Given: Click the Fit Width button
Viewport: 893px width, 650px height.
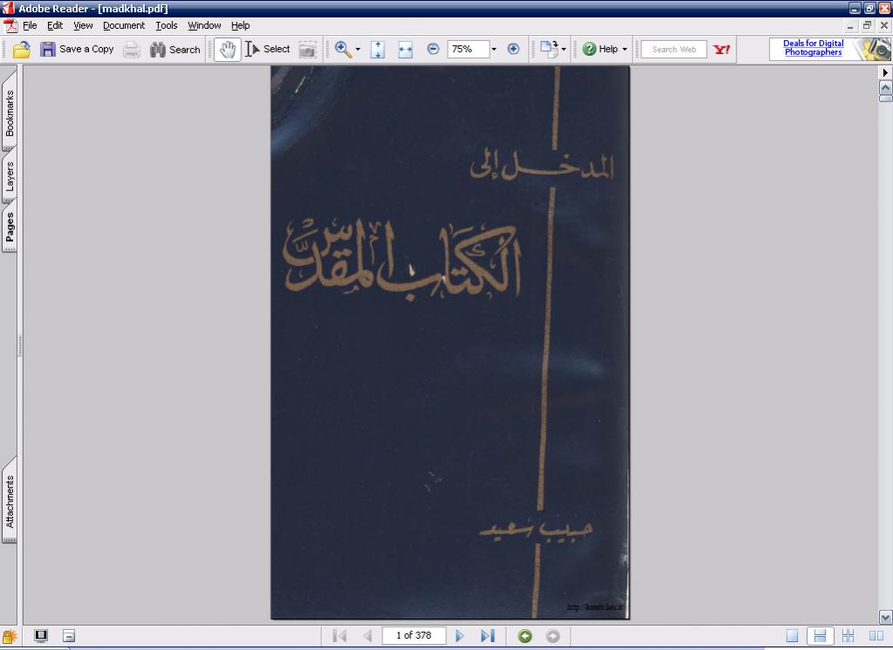Looking at the screenshot, I should 405,50.
